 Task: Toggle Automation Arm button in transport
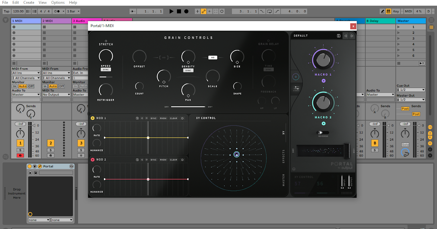pyautogui.click(x=204, y=11)
